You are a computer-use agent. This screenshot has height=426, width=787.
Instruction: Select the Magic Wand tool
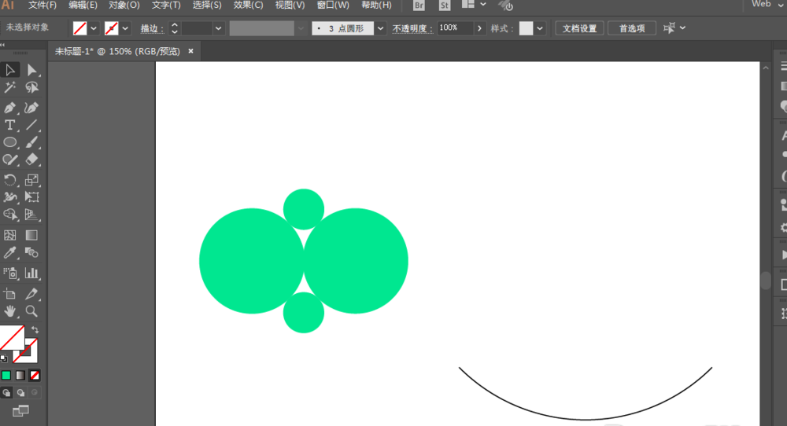10,88
